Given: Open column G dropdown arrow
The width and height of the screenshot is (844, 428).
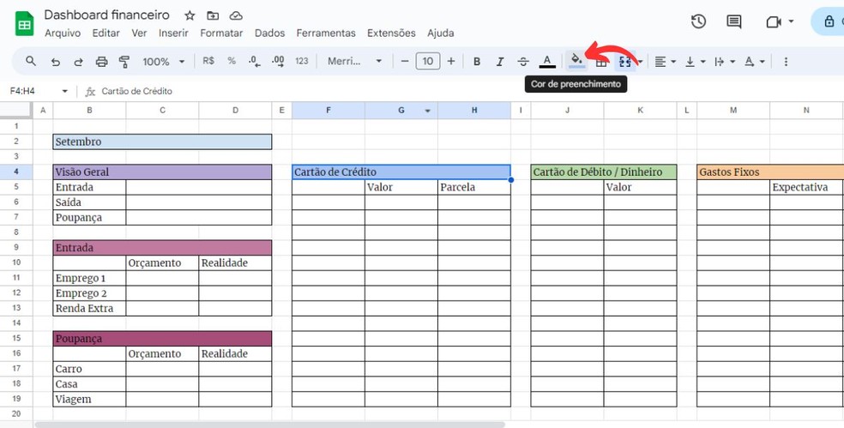Looking at the screenshot, I should pos(428,111).
